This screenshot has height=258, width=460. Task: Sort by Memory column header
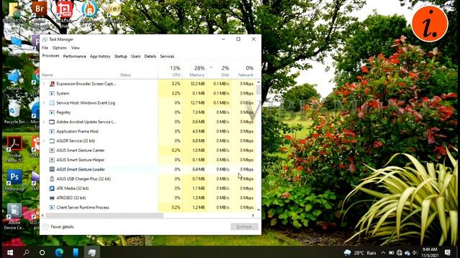coord(194,71)
